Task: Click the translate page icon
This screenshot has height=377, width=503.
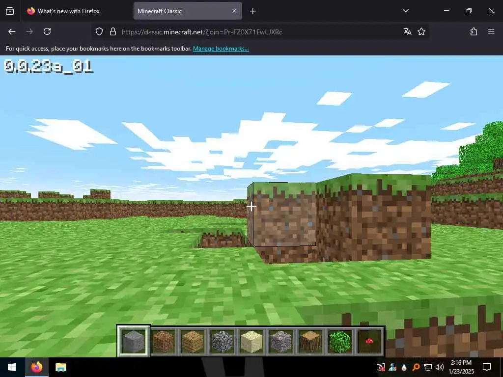Action: (407, 31)
